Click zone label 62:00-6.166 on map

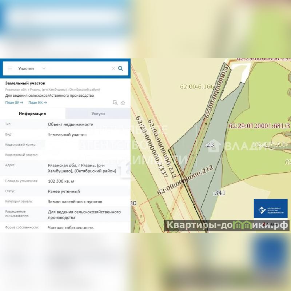click(x=197, y=87)
